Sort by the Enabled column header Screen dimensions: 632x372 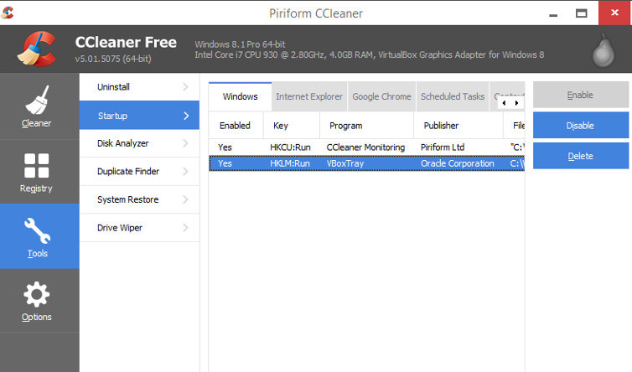[x=236, y=126]
